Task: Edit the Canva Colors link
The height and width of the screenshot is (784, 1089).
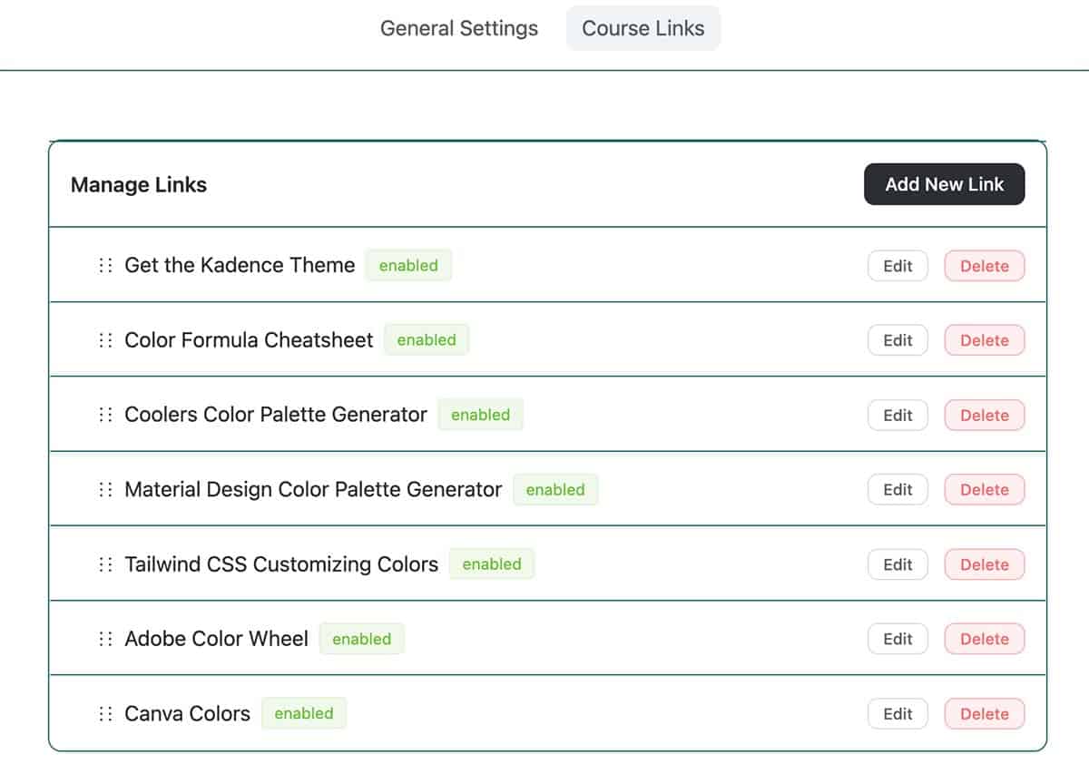Action: [898, 714]
